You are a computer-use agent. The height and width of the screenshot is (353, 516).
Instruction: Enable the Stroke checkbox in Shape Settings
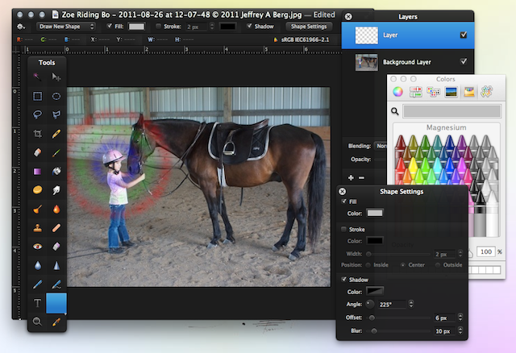coord(343,229)
